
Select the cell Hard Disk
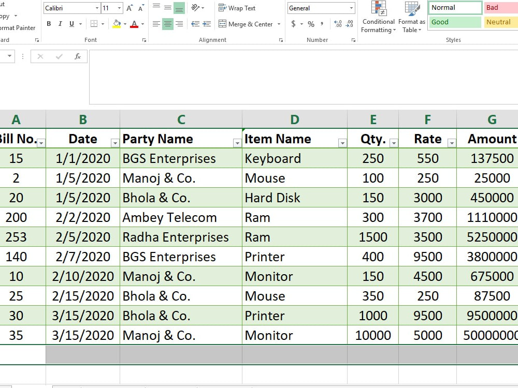[x=295, y=198]
